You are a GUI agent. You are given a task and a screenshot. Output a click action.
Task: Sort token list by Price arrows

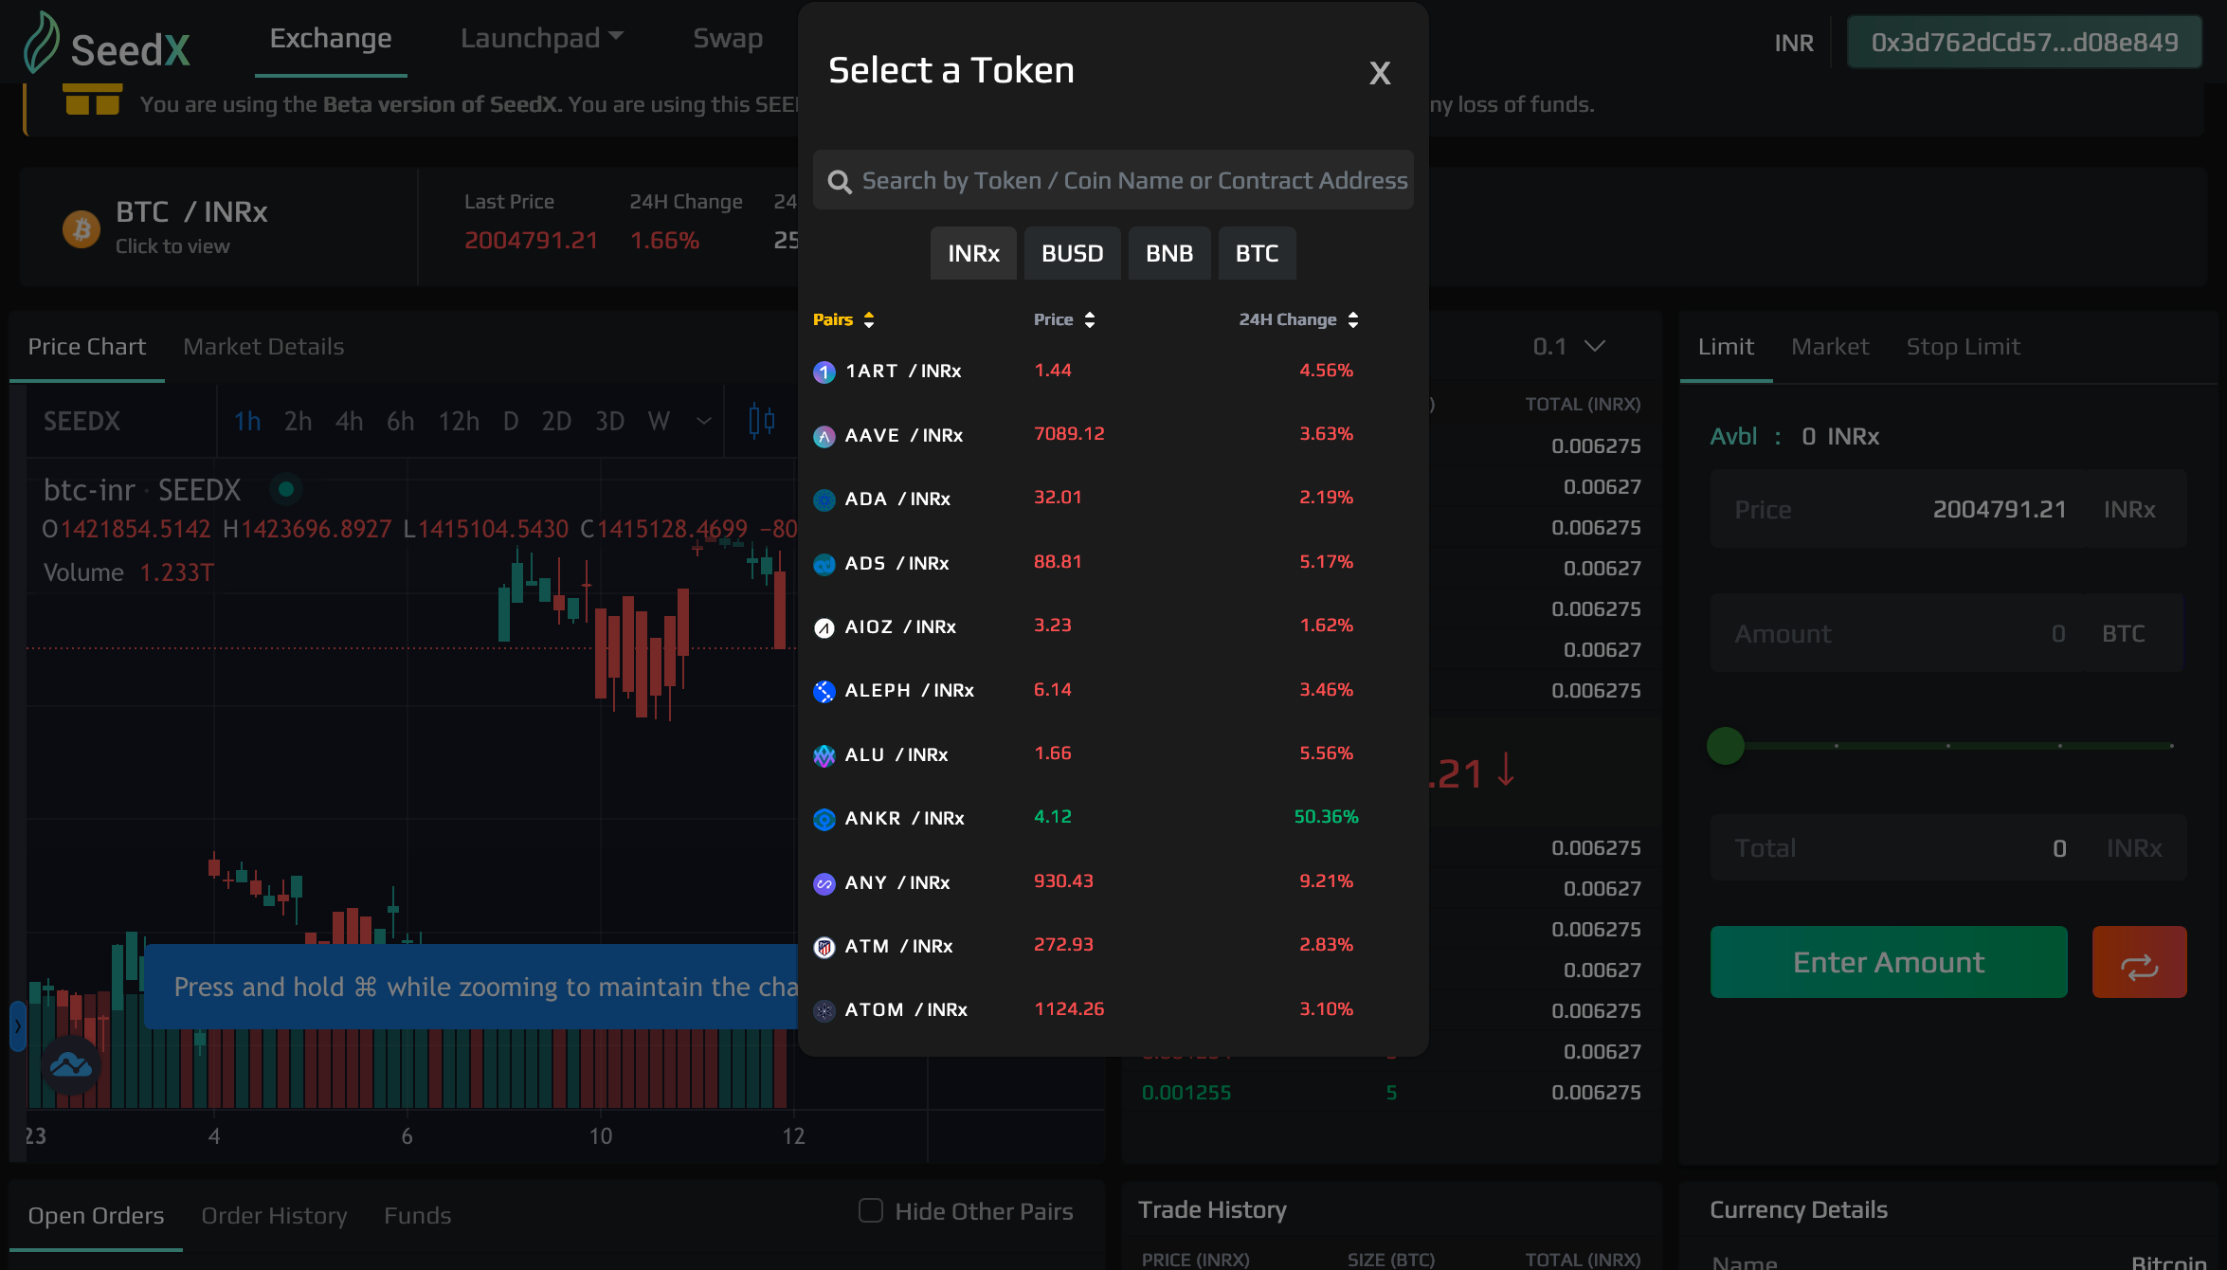pos(1090,320)
